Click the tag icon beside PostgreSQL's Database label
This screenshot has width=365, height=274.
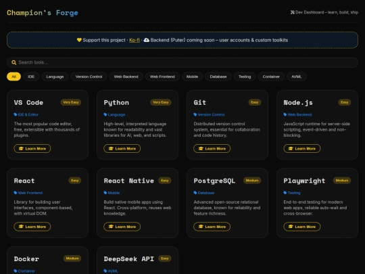click(x=195, y=193)
